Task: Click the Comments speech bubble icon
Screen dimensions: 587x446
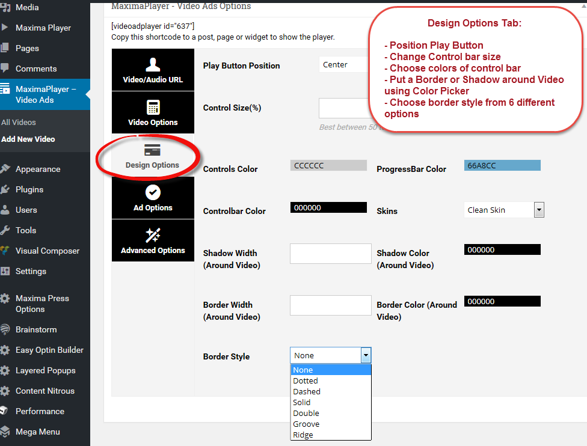Action: pos(5,68)
